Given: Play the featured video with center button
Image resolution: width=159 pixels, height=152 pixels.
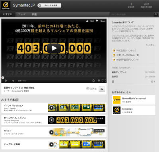Looking at the screenshot, I should [54, 48].
